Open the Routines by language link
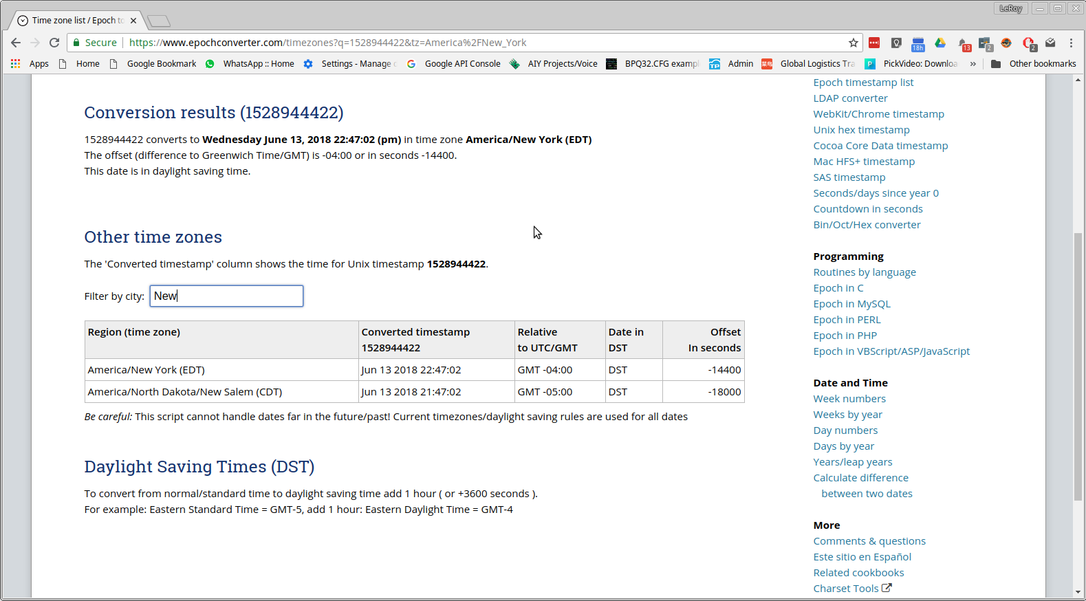The width and height of the screenshot is (1086, 601). [x=865, y=272]
